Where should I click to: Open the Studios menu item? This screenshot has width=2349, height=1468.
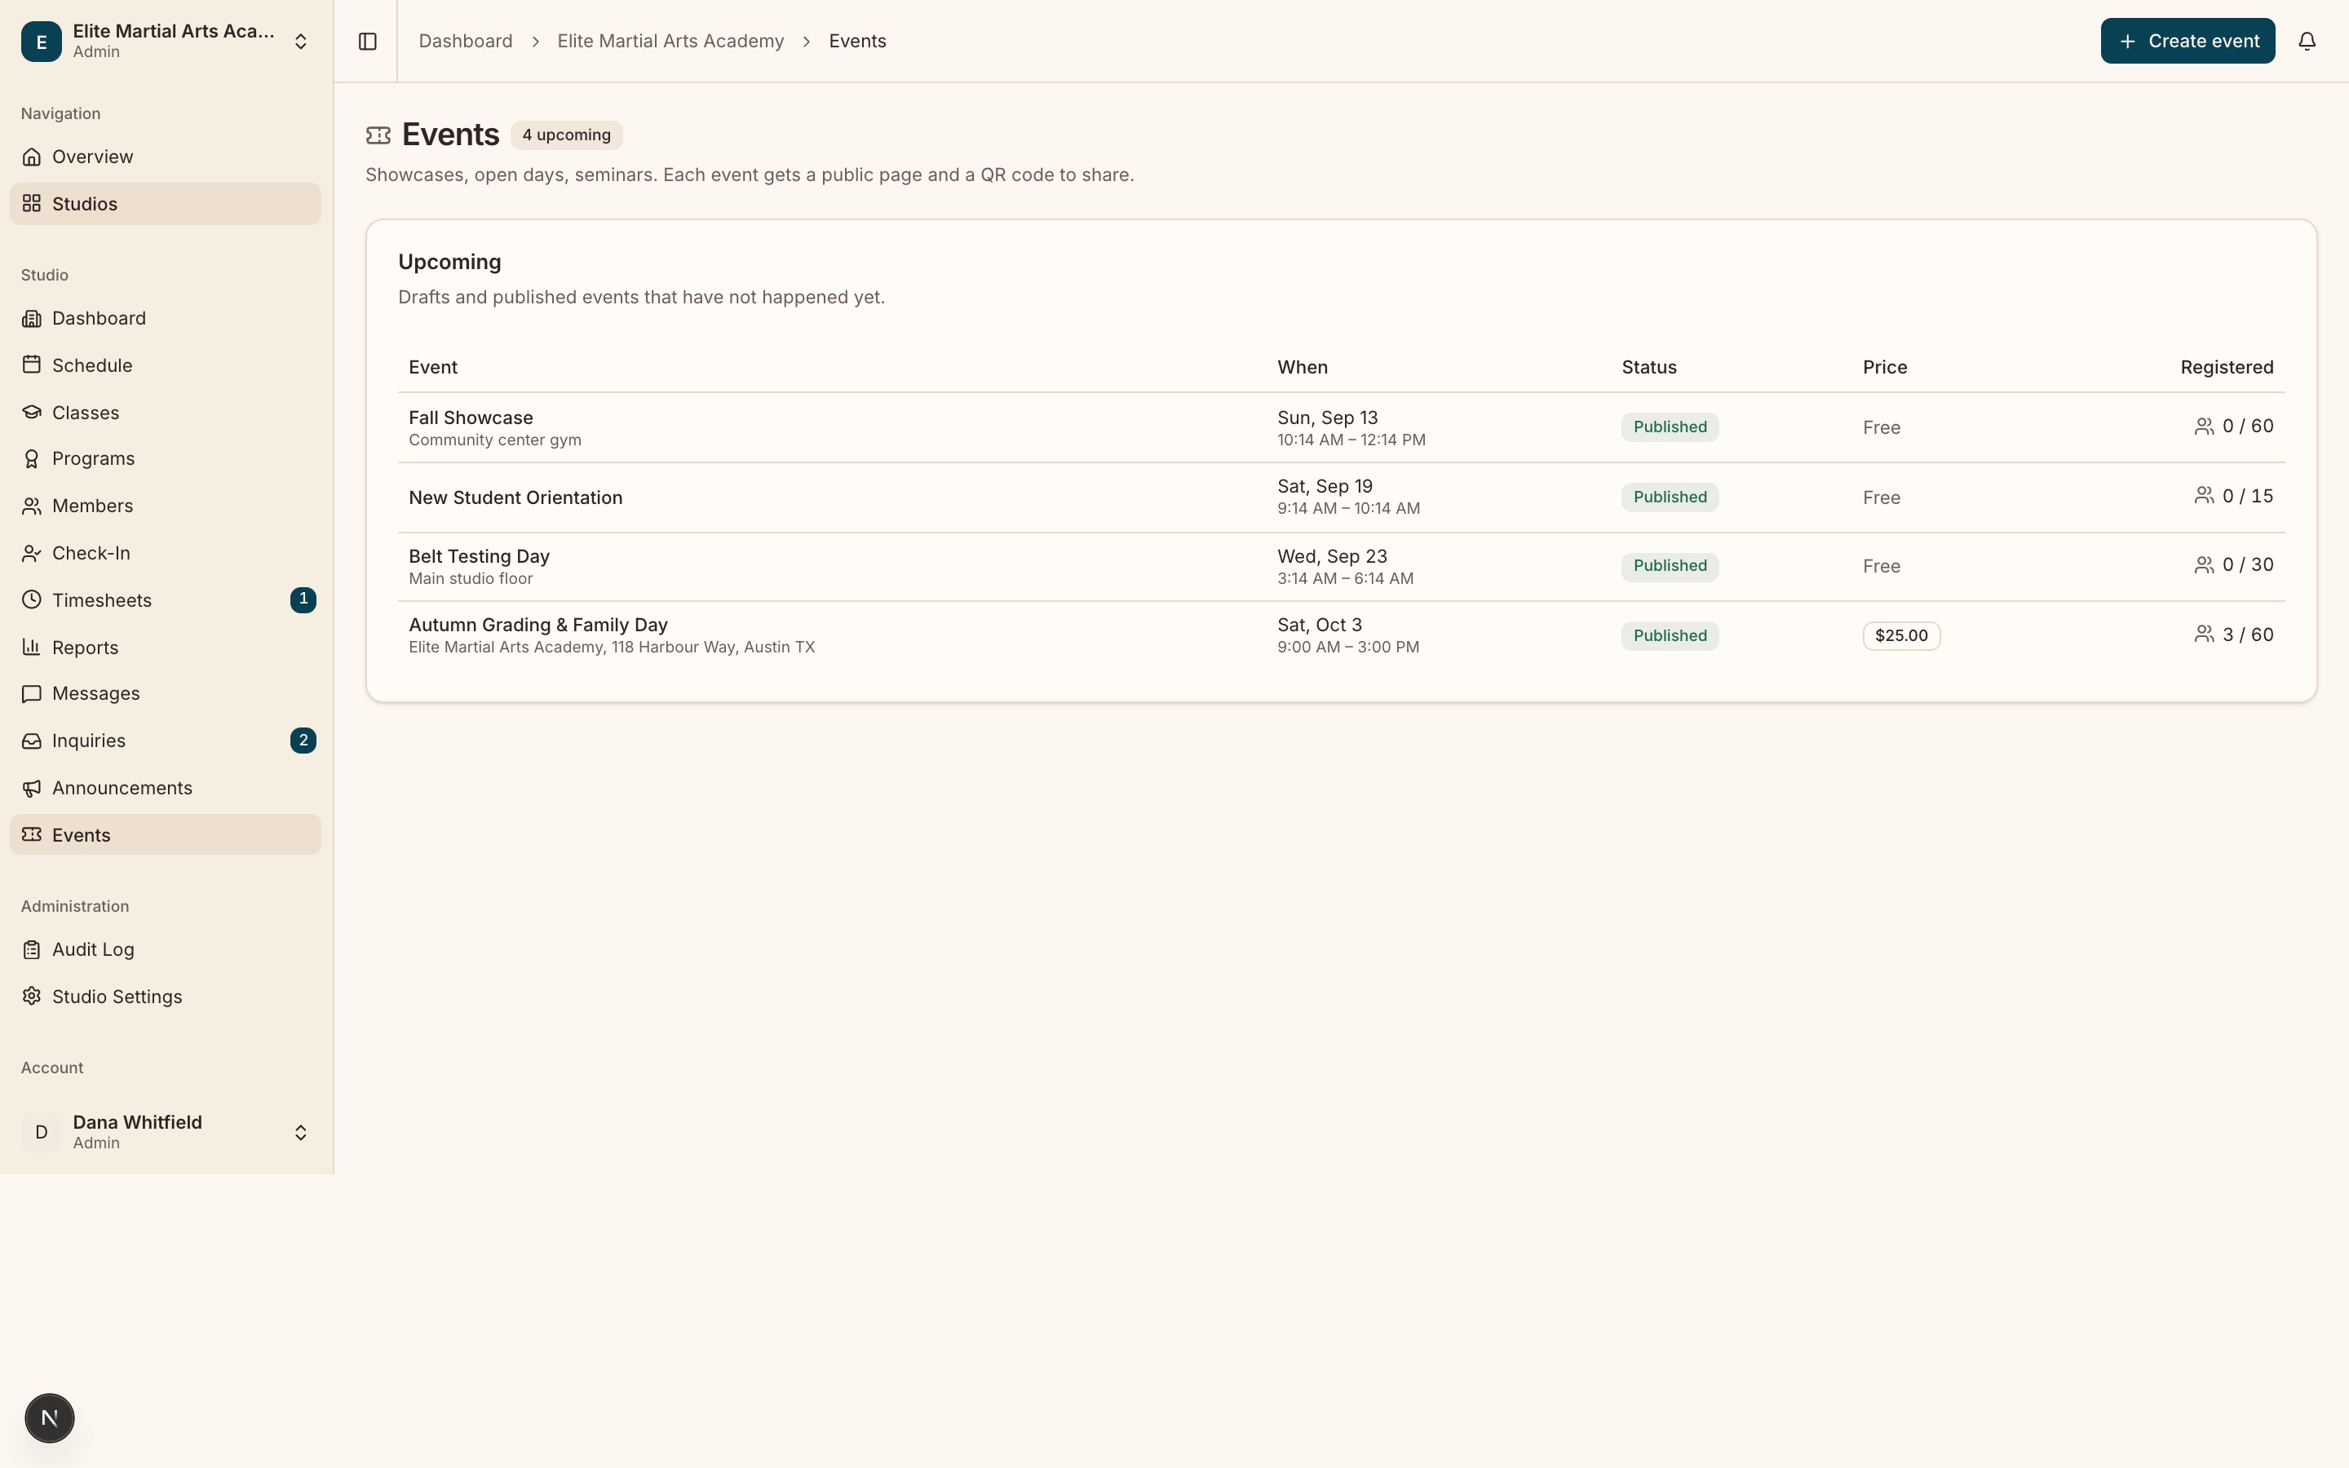click(165, 204)
